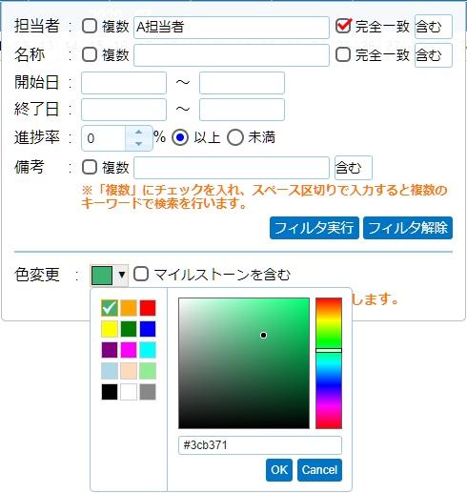Check the 複数 checkbox for 担当者
The height and width of the screenshot is (493, 467).
pyautogui.click(x=90, y=26)
